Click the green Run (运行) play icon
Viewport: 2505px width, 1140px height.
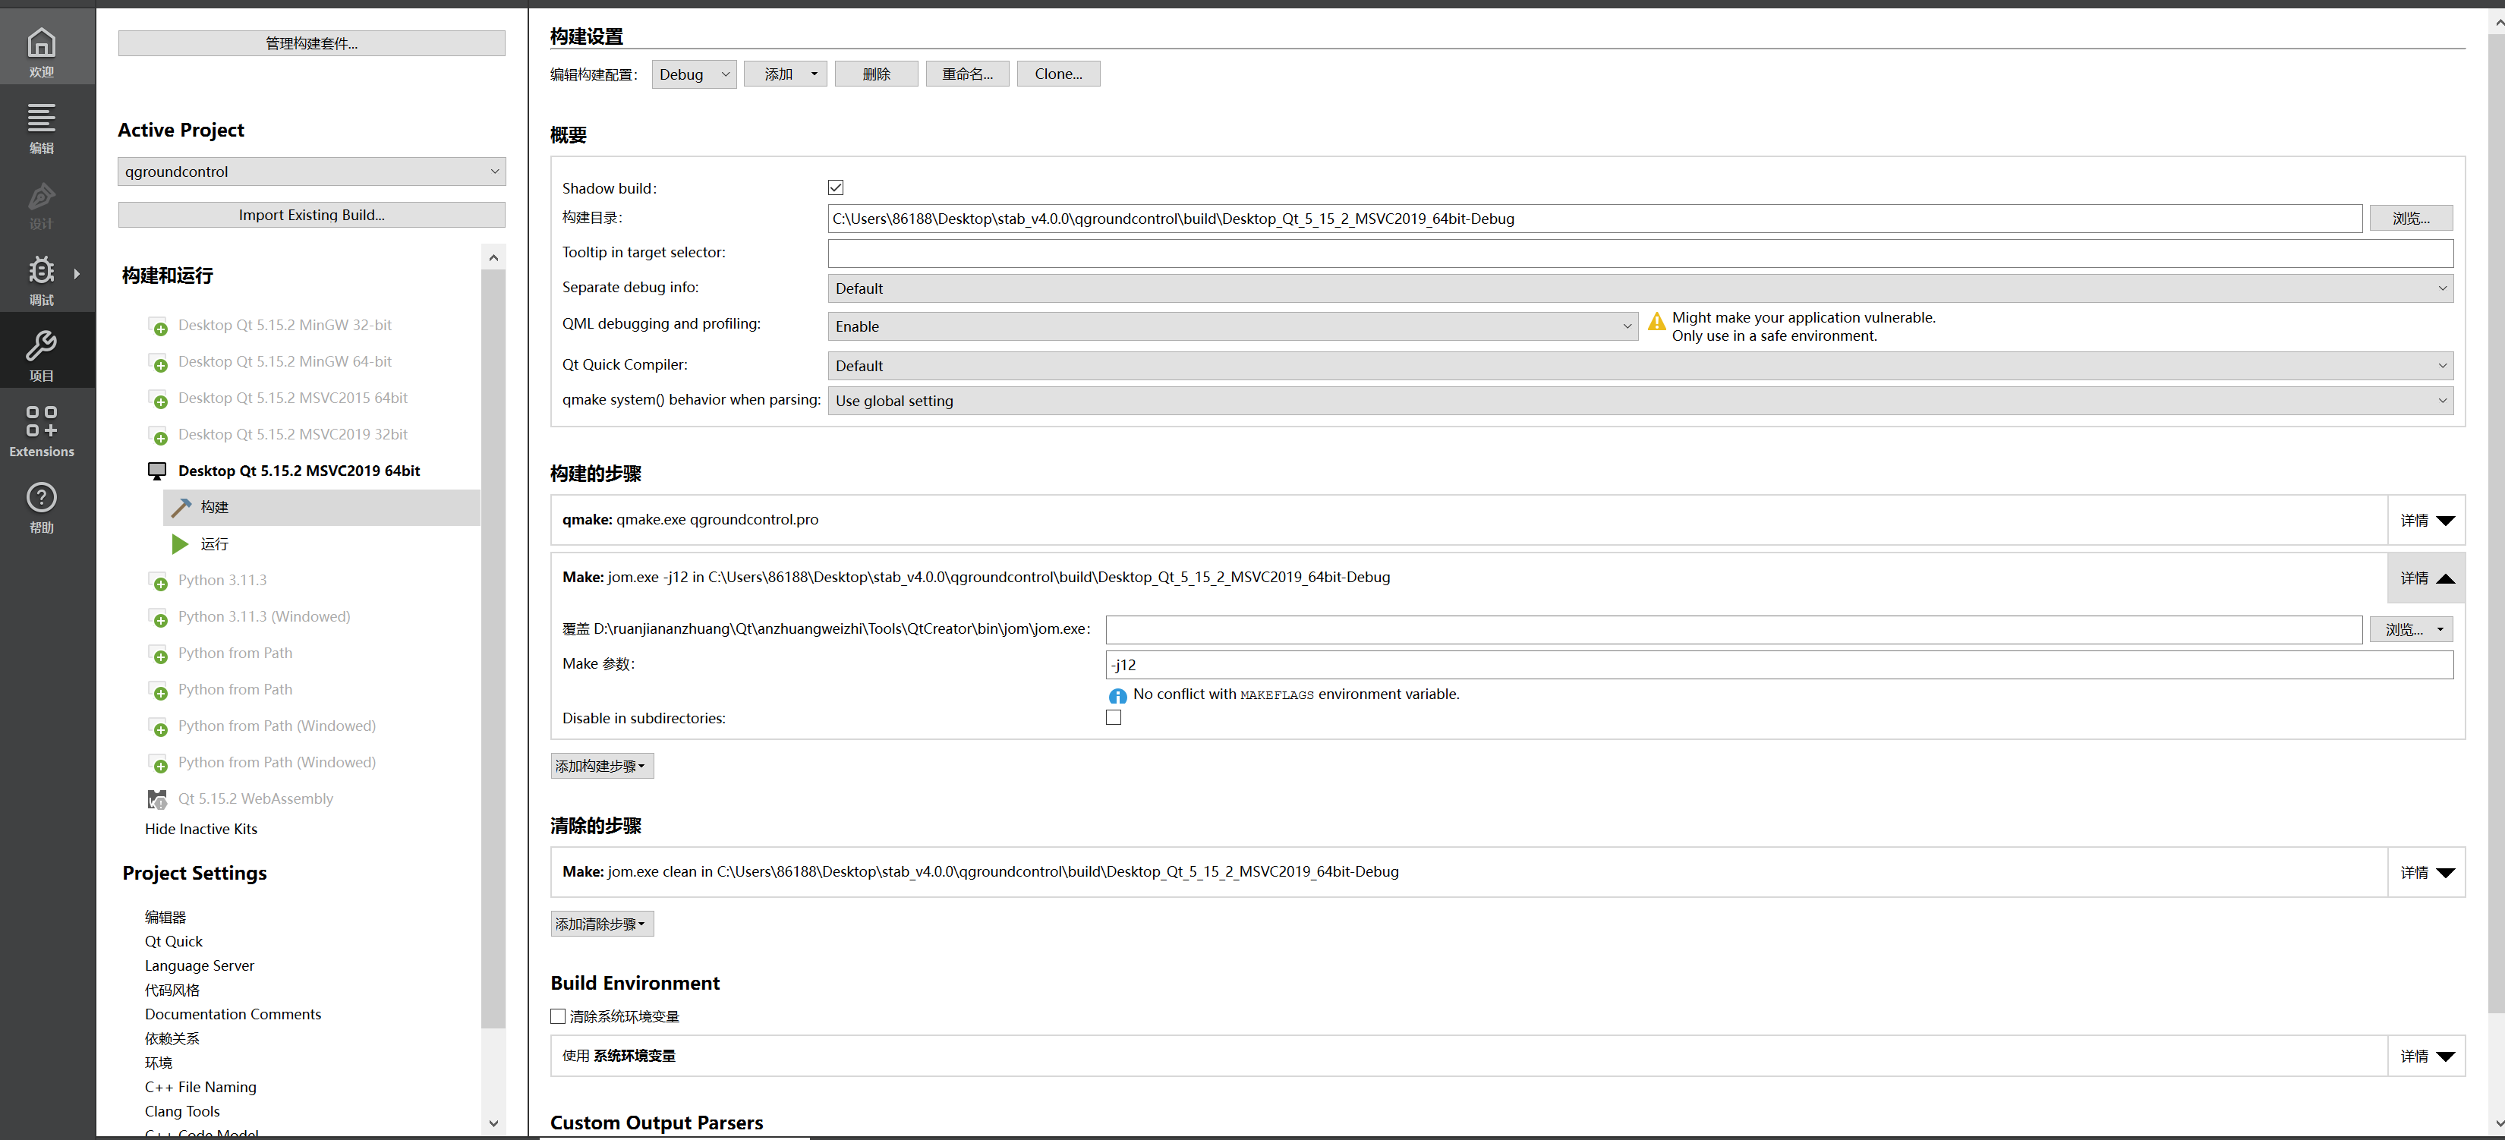click(180, 543)
